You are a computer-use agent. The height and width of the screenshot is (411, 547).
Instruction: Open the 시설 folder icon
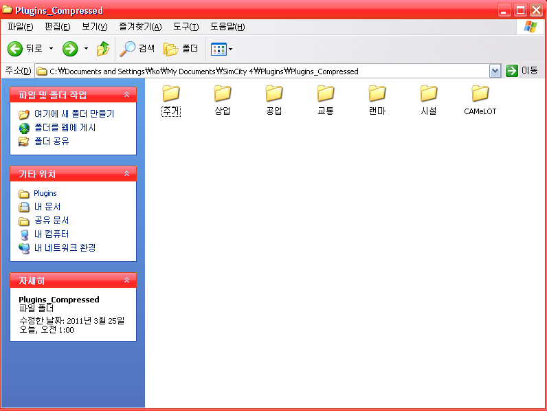[x=429, y=93]
